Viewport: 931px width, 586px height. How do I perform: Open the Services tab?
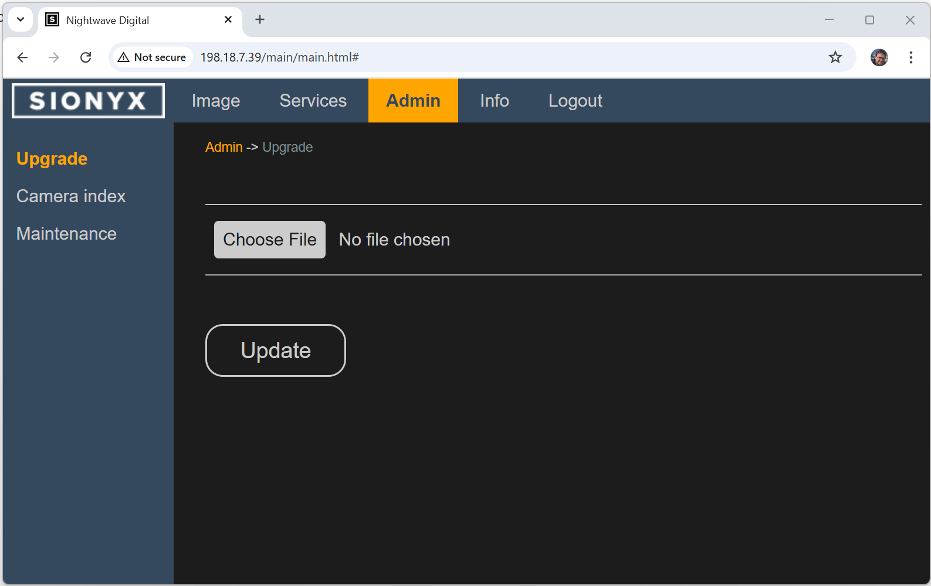313,101
